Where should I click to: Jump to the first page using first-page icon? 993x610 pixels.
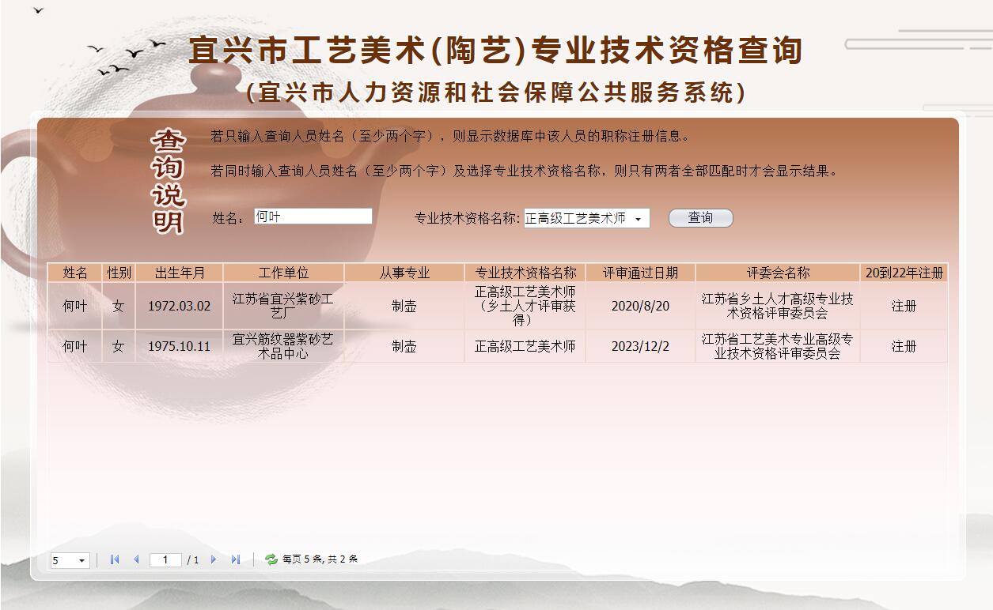click(x=115, y=560)
